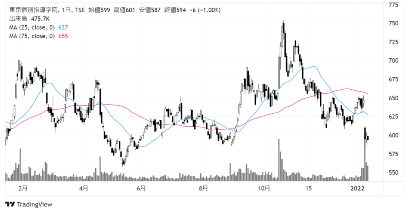Select the 4月 time axis label

(x=84, y=188)
